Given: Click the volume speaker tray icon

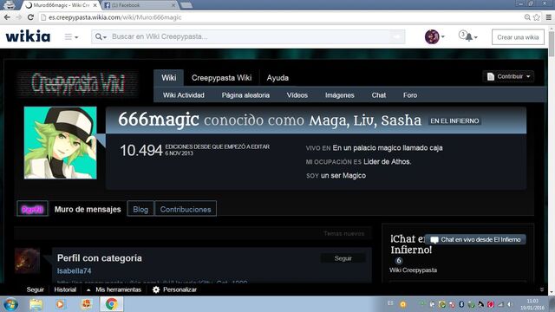Looking at the screenshot, I should tap(510, 304).
